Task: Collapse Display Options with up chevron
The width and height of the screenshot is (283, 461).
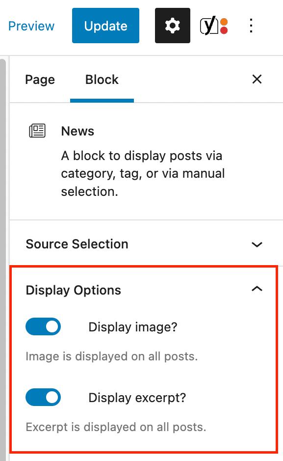Action: point(257,289)
